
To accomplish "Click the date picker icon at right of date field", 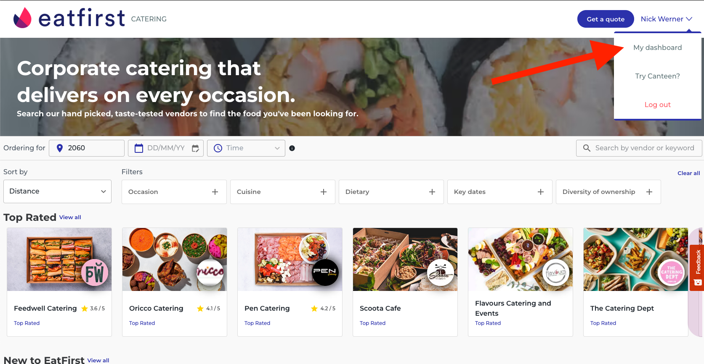I will pyautogui.click(x=195, y=148).
